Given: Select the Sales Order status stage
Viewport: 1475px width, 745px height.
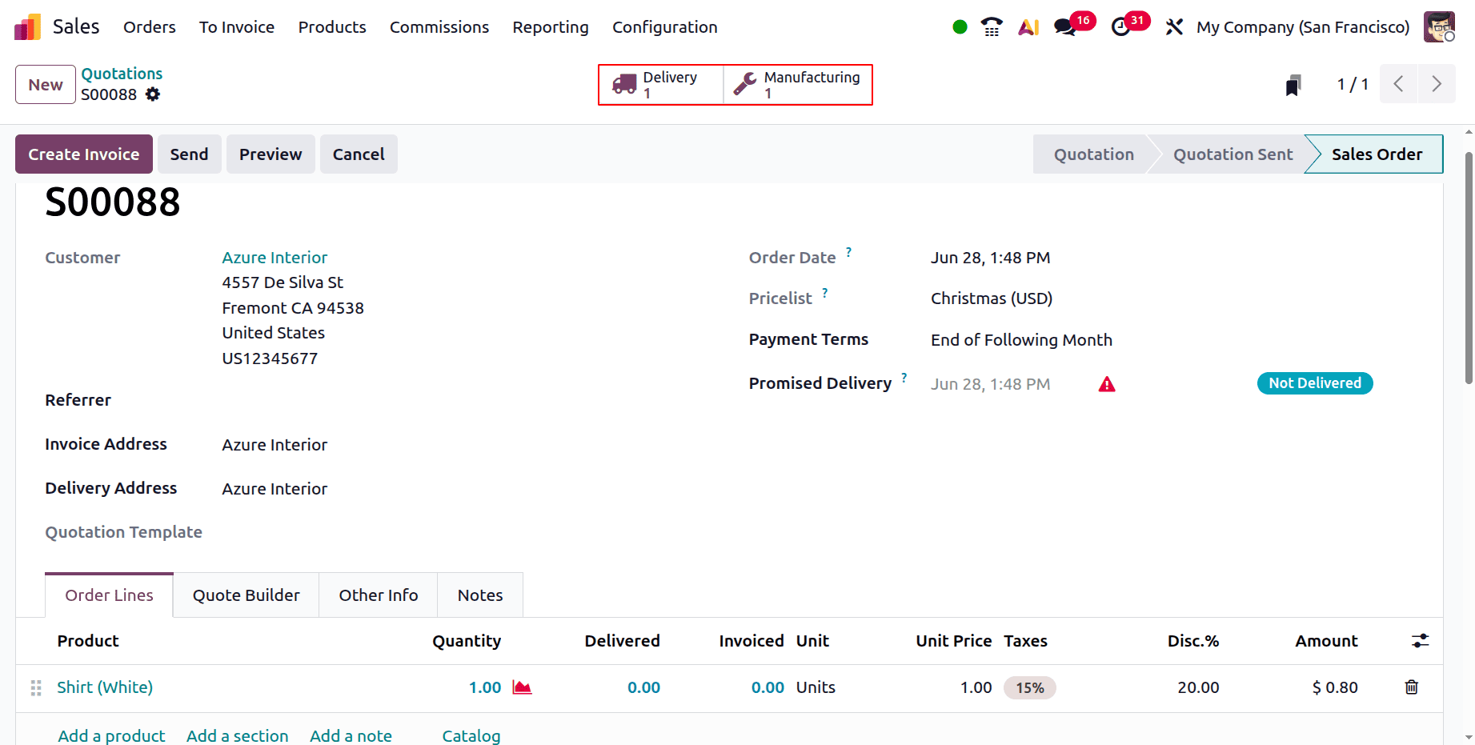Looking at the screenshot, I should pyautogui.click(x=1377, y=154).
